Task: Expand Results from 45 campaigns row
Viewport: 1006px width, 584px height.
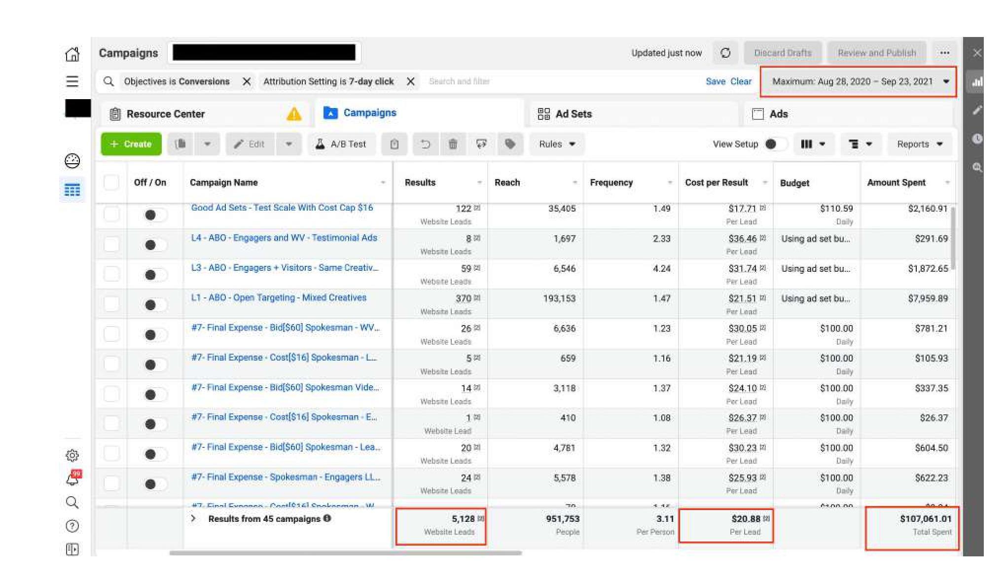Action: click(193, 518)
